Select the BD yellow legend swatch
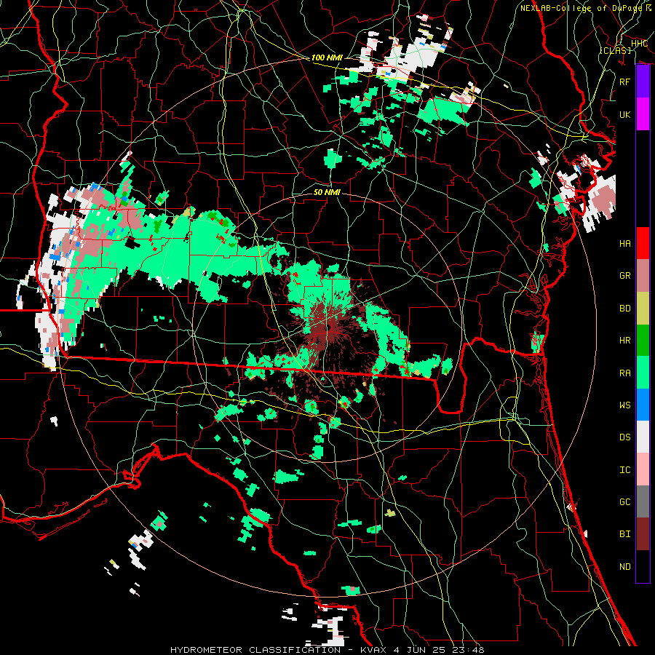 tap(643, 309)
